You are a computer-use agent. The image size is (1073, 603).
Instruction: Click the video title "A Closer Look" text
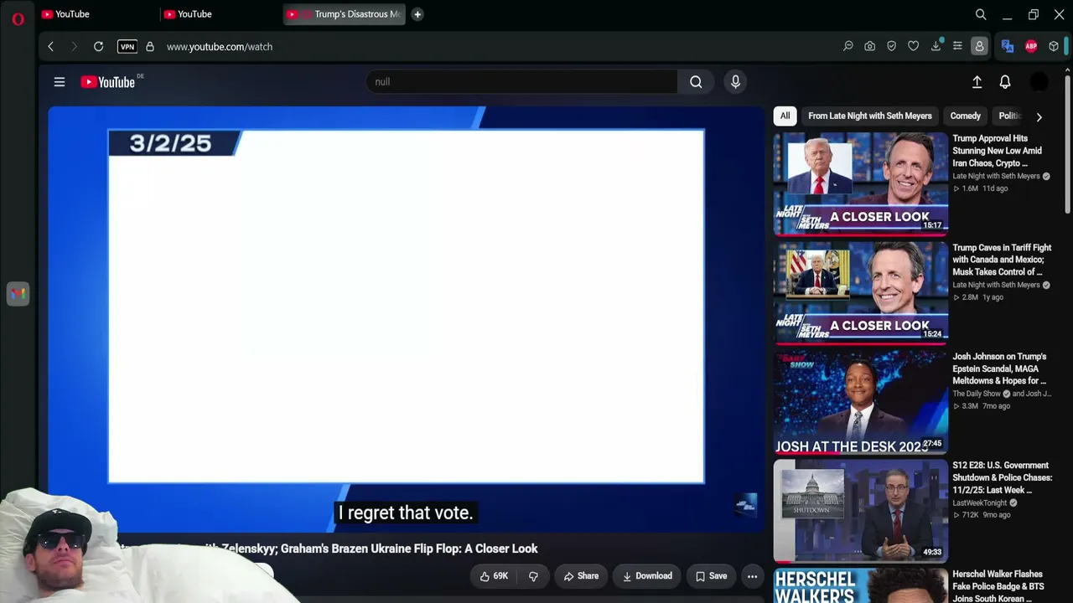[500, 549]
